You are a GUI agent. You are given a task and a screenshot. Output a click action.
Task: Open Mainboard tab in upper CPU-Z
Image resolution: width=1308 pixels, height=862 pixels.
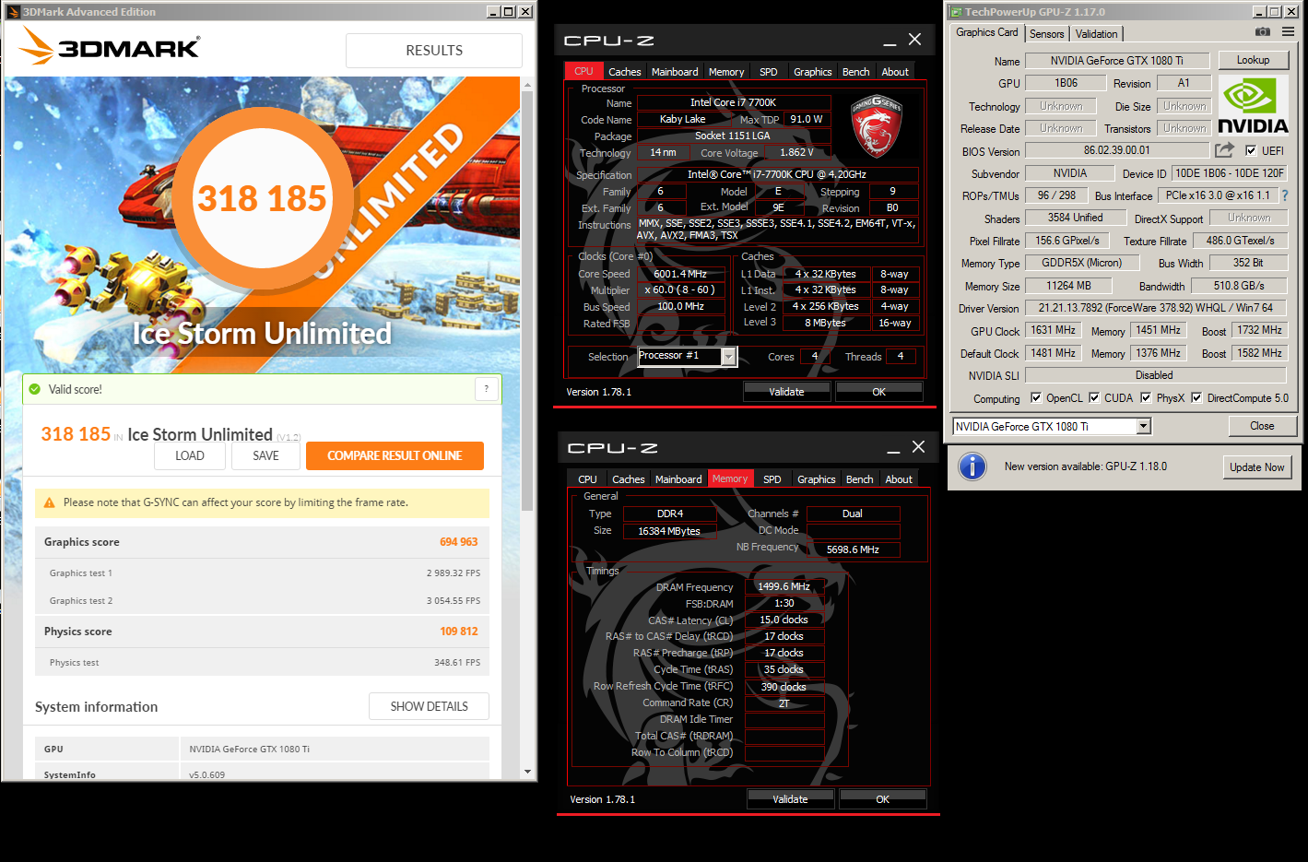[x=675, y=72]
